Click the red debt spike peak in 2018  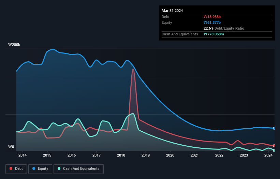tap(133, 69)
